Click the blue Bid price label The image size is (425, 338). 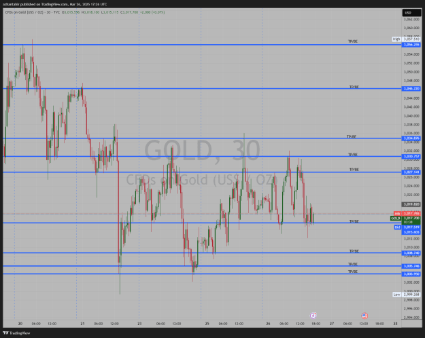407,227
